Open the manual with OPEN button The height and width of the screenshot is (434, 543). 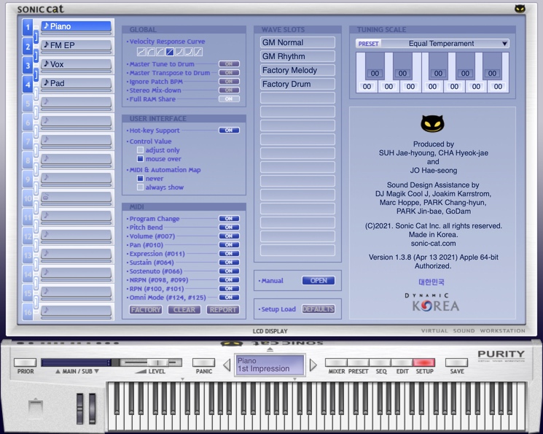pos(319,280)
